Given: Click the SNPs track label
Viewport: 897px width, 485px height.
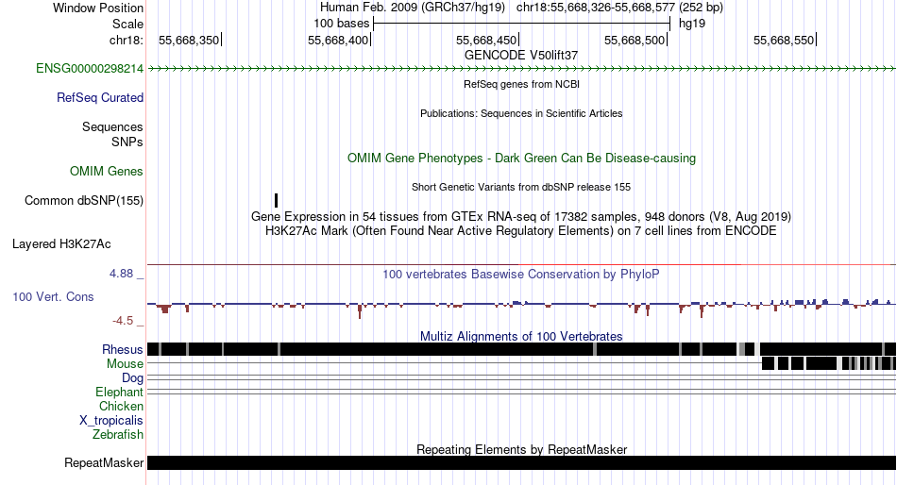Looking at the screenshot, I should pos(127,142).
